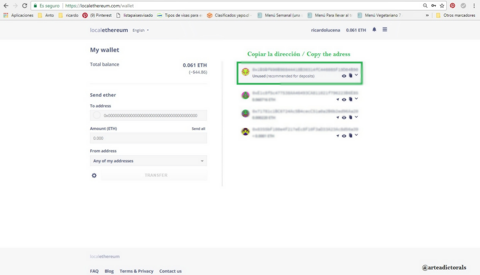480x275 pixels.
Task: Open the Anto bookmark folder
Action: (x=46, y=15)
